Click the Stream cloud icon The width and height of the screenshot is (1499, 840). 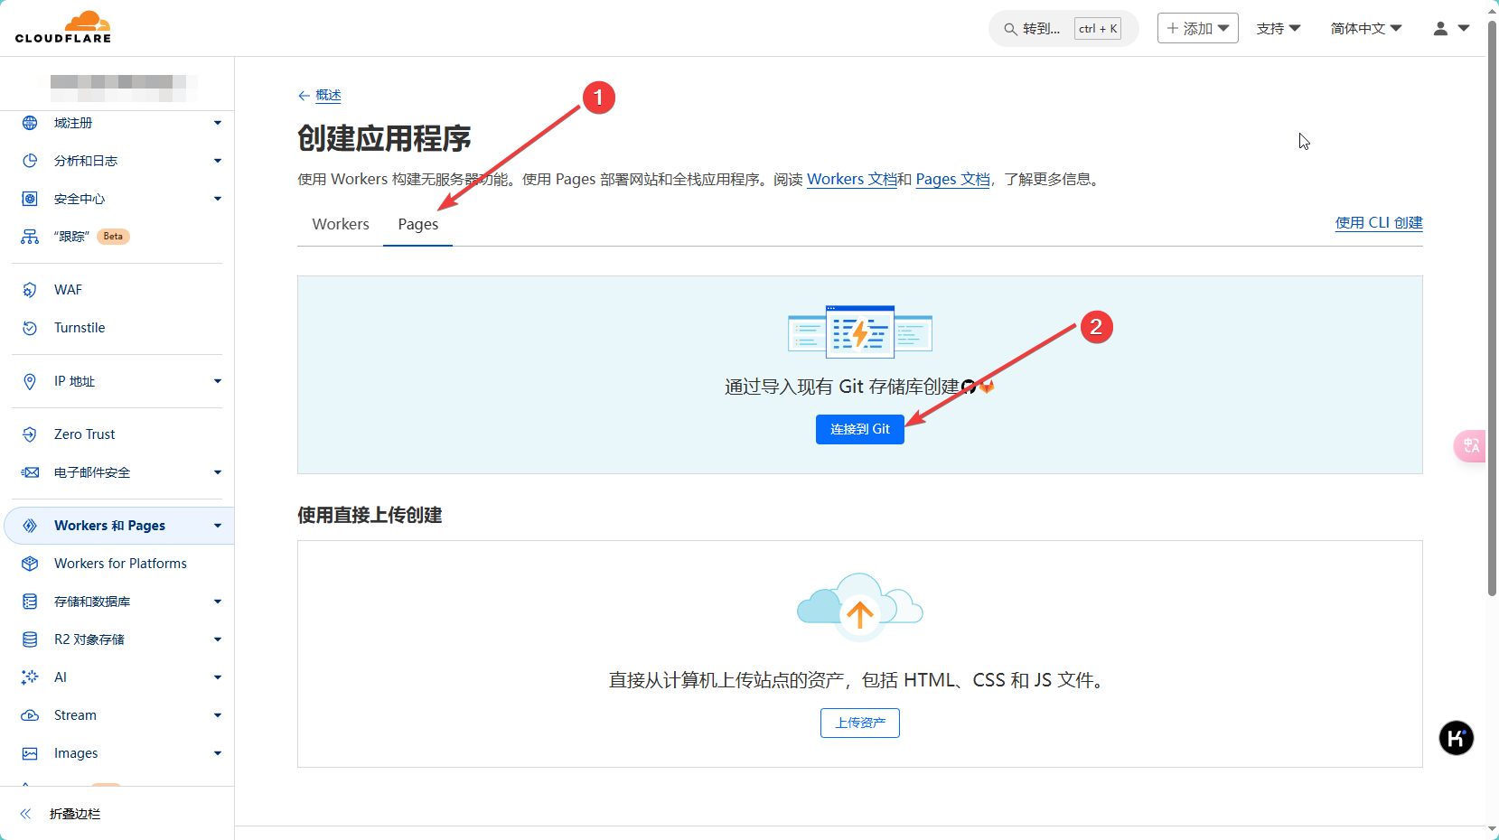tap(30, 715)
